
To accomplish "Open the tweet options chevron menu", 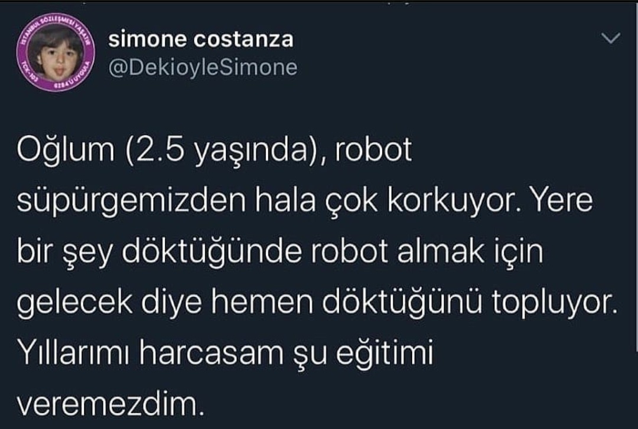I will coord(611,38).
